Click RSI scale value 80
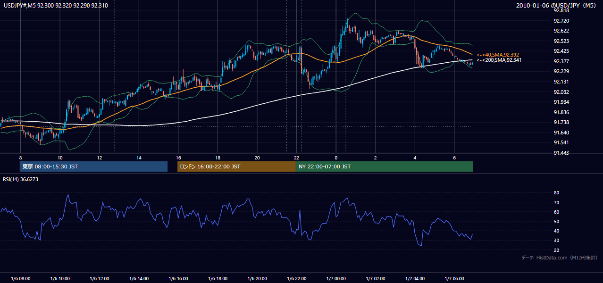 [x=557, y=193]
